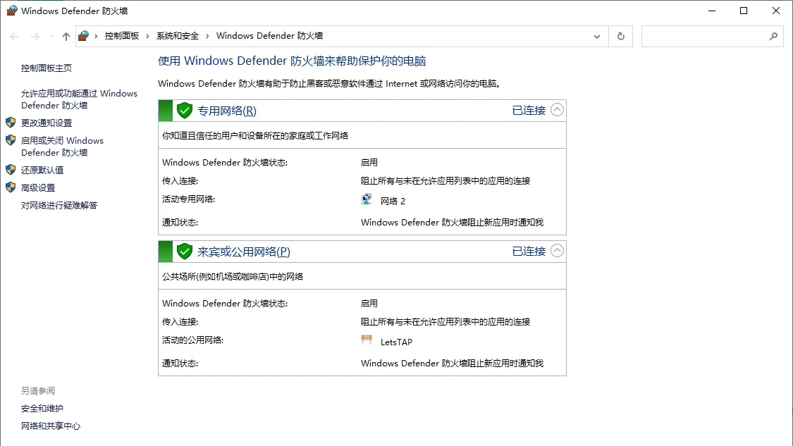Open 高级设置 link
The image size is (793, 446).
pyautogui.click(x=38, y=187)
